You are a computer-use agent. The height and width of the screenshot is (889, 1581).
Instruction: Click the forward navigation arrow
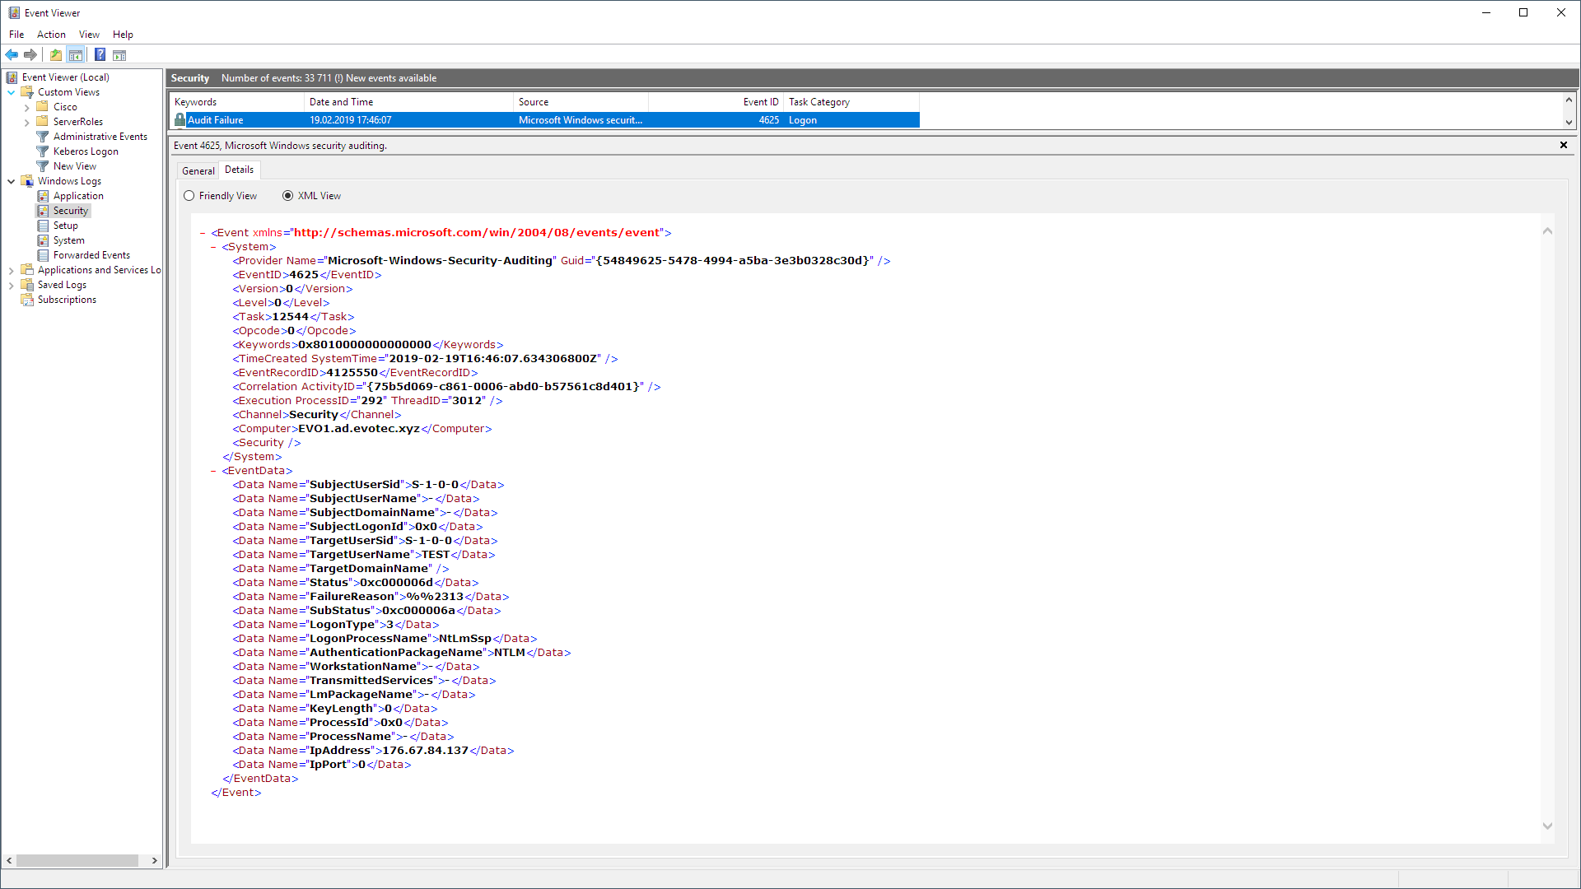point(30,54)
